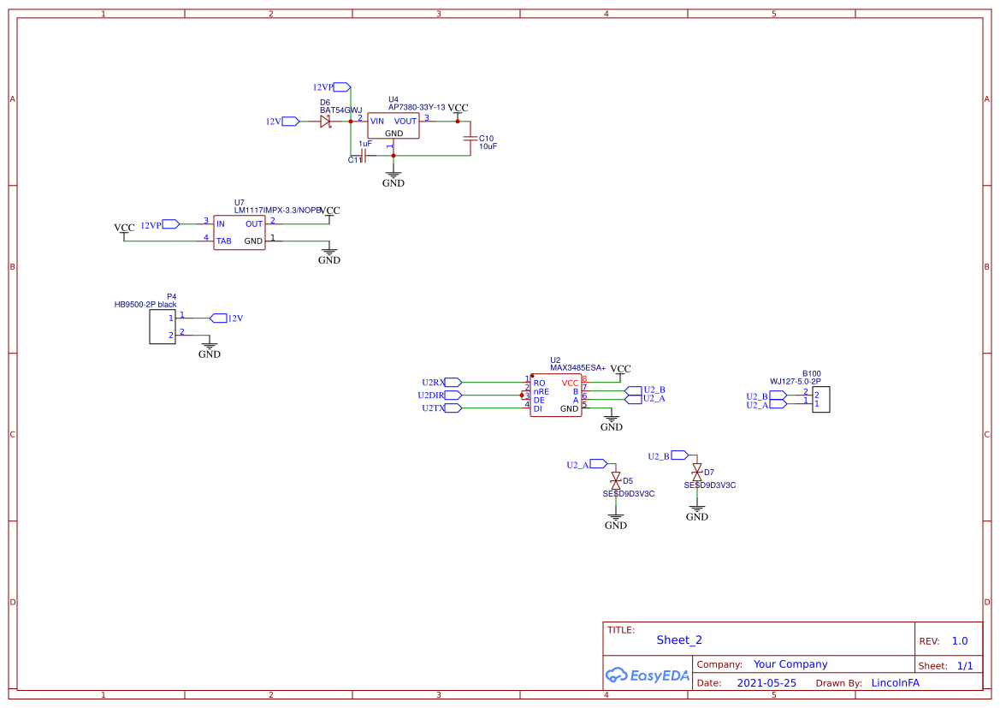
Task: Select transceiver U2 MAX3485ESA+
Action: tap(557, 396)
